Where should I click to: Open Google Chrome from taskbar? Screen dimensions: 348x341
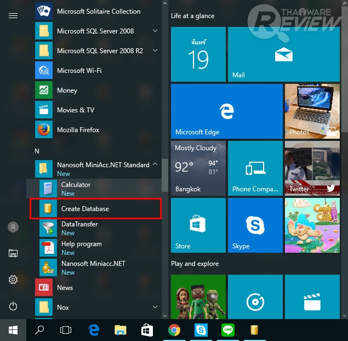175,330
